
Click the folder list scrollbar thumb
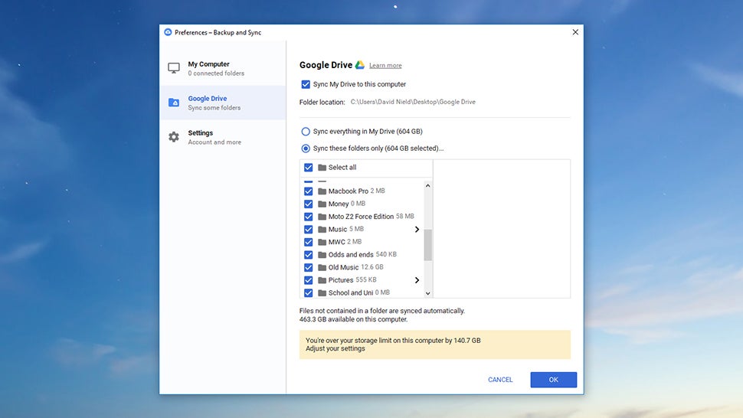pos(428,245)
